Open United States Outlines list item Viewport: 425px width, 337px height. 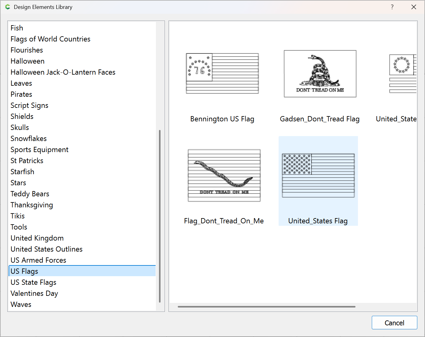click(x=46, y=249)
